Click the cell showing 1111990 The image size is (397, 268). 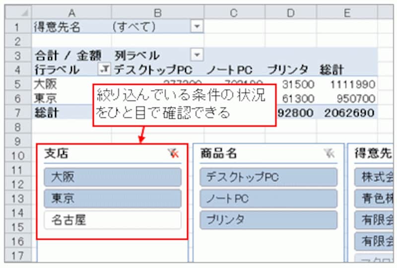coord(347,83)
